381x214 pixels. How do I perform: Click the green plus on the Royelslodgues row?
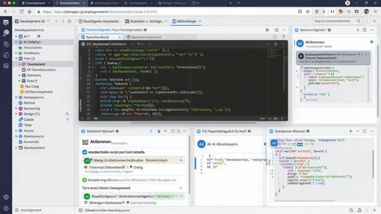pyautogui.click(x=181, y=196)
